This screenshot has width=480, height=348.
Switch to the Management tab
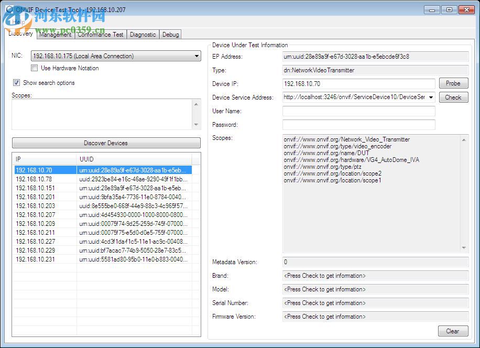pos(54,35)
